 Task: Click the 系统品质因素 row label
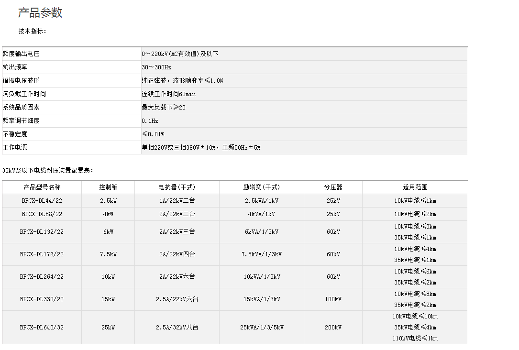coord(21,108)
